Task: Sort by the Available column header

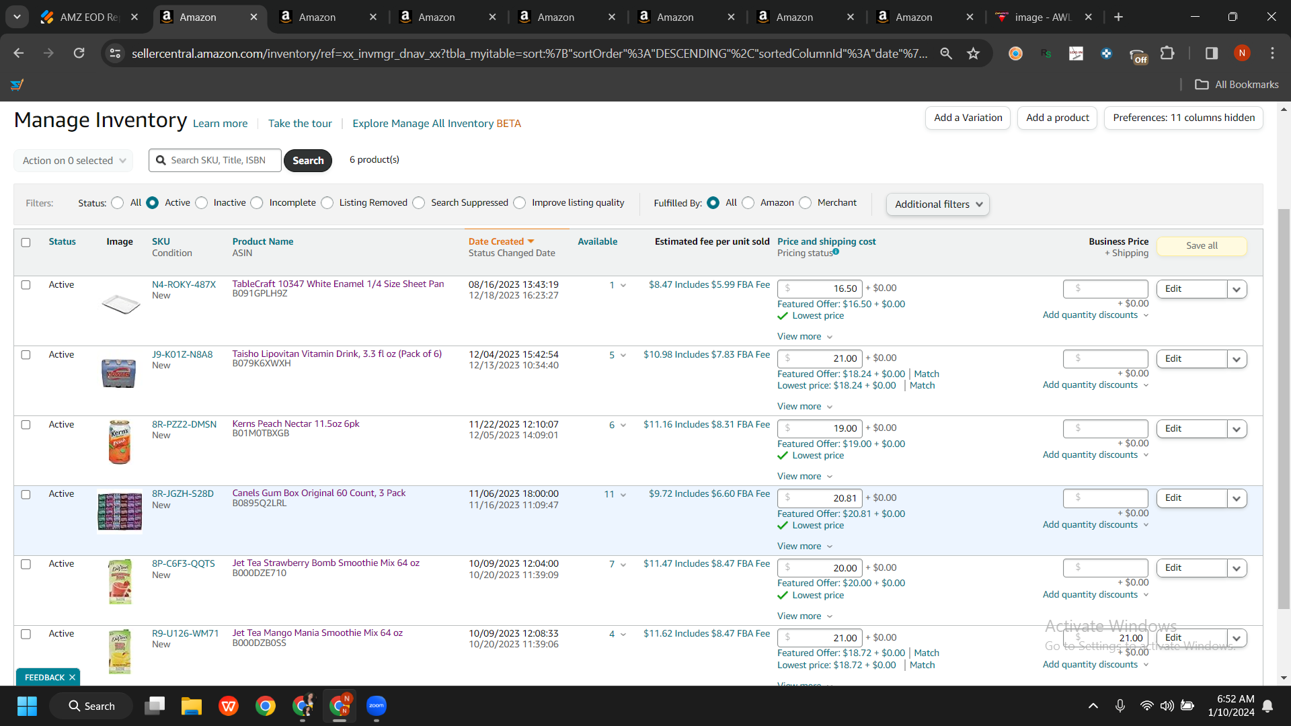Action: [597, 242]
